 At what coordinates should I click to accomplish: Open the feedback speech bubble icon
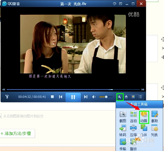coord(114,4)
